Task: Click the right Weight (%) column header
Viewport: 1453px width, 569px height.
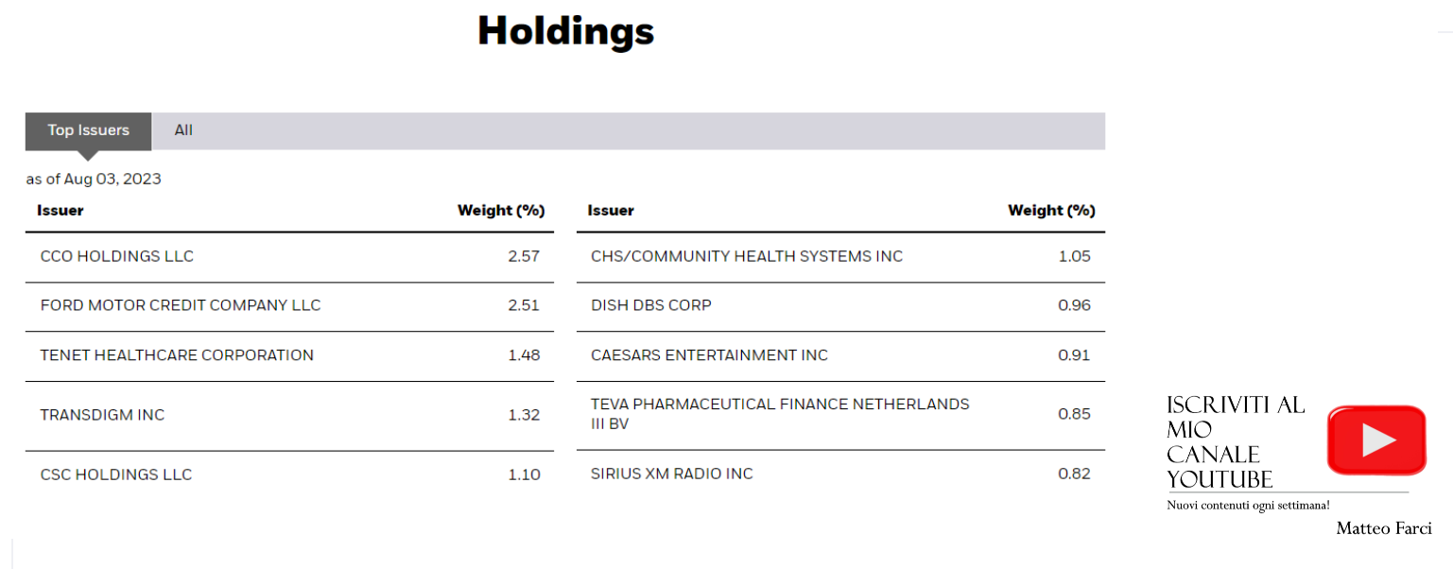Action: coord(1051,211)
